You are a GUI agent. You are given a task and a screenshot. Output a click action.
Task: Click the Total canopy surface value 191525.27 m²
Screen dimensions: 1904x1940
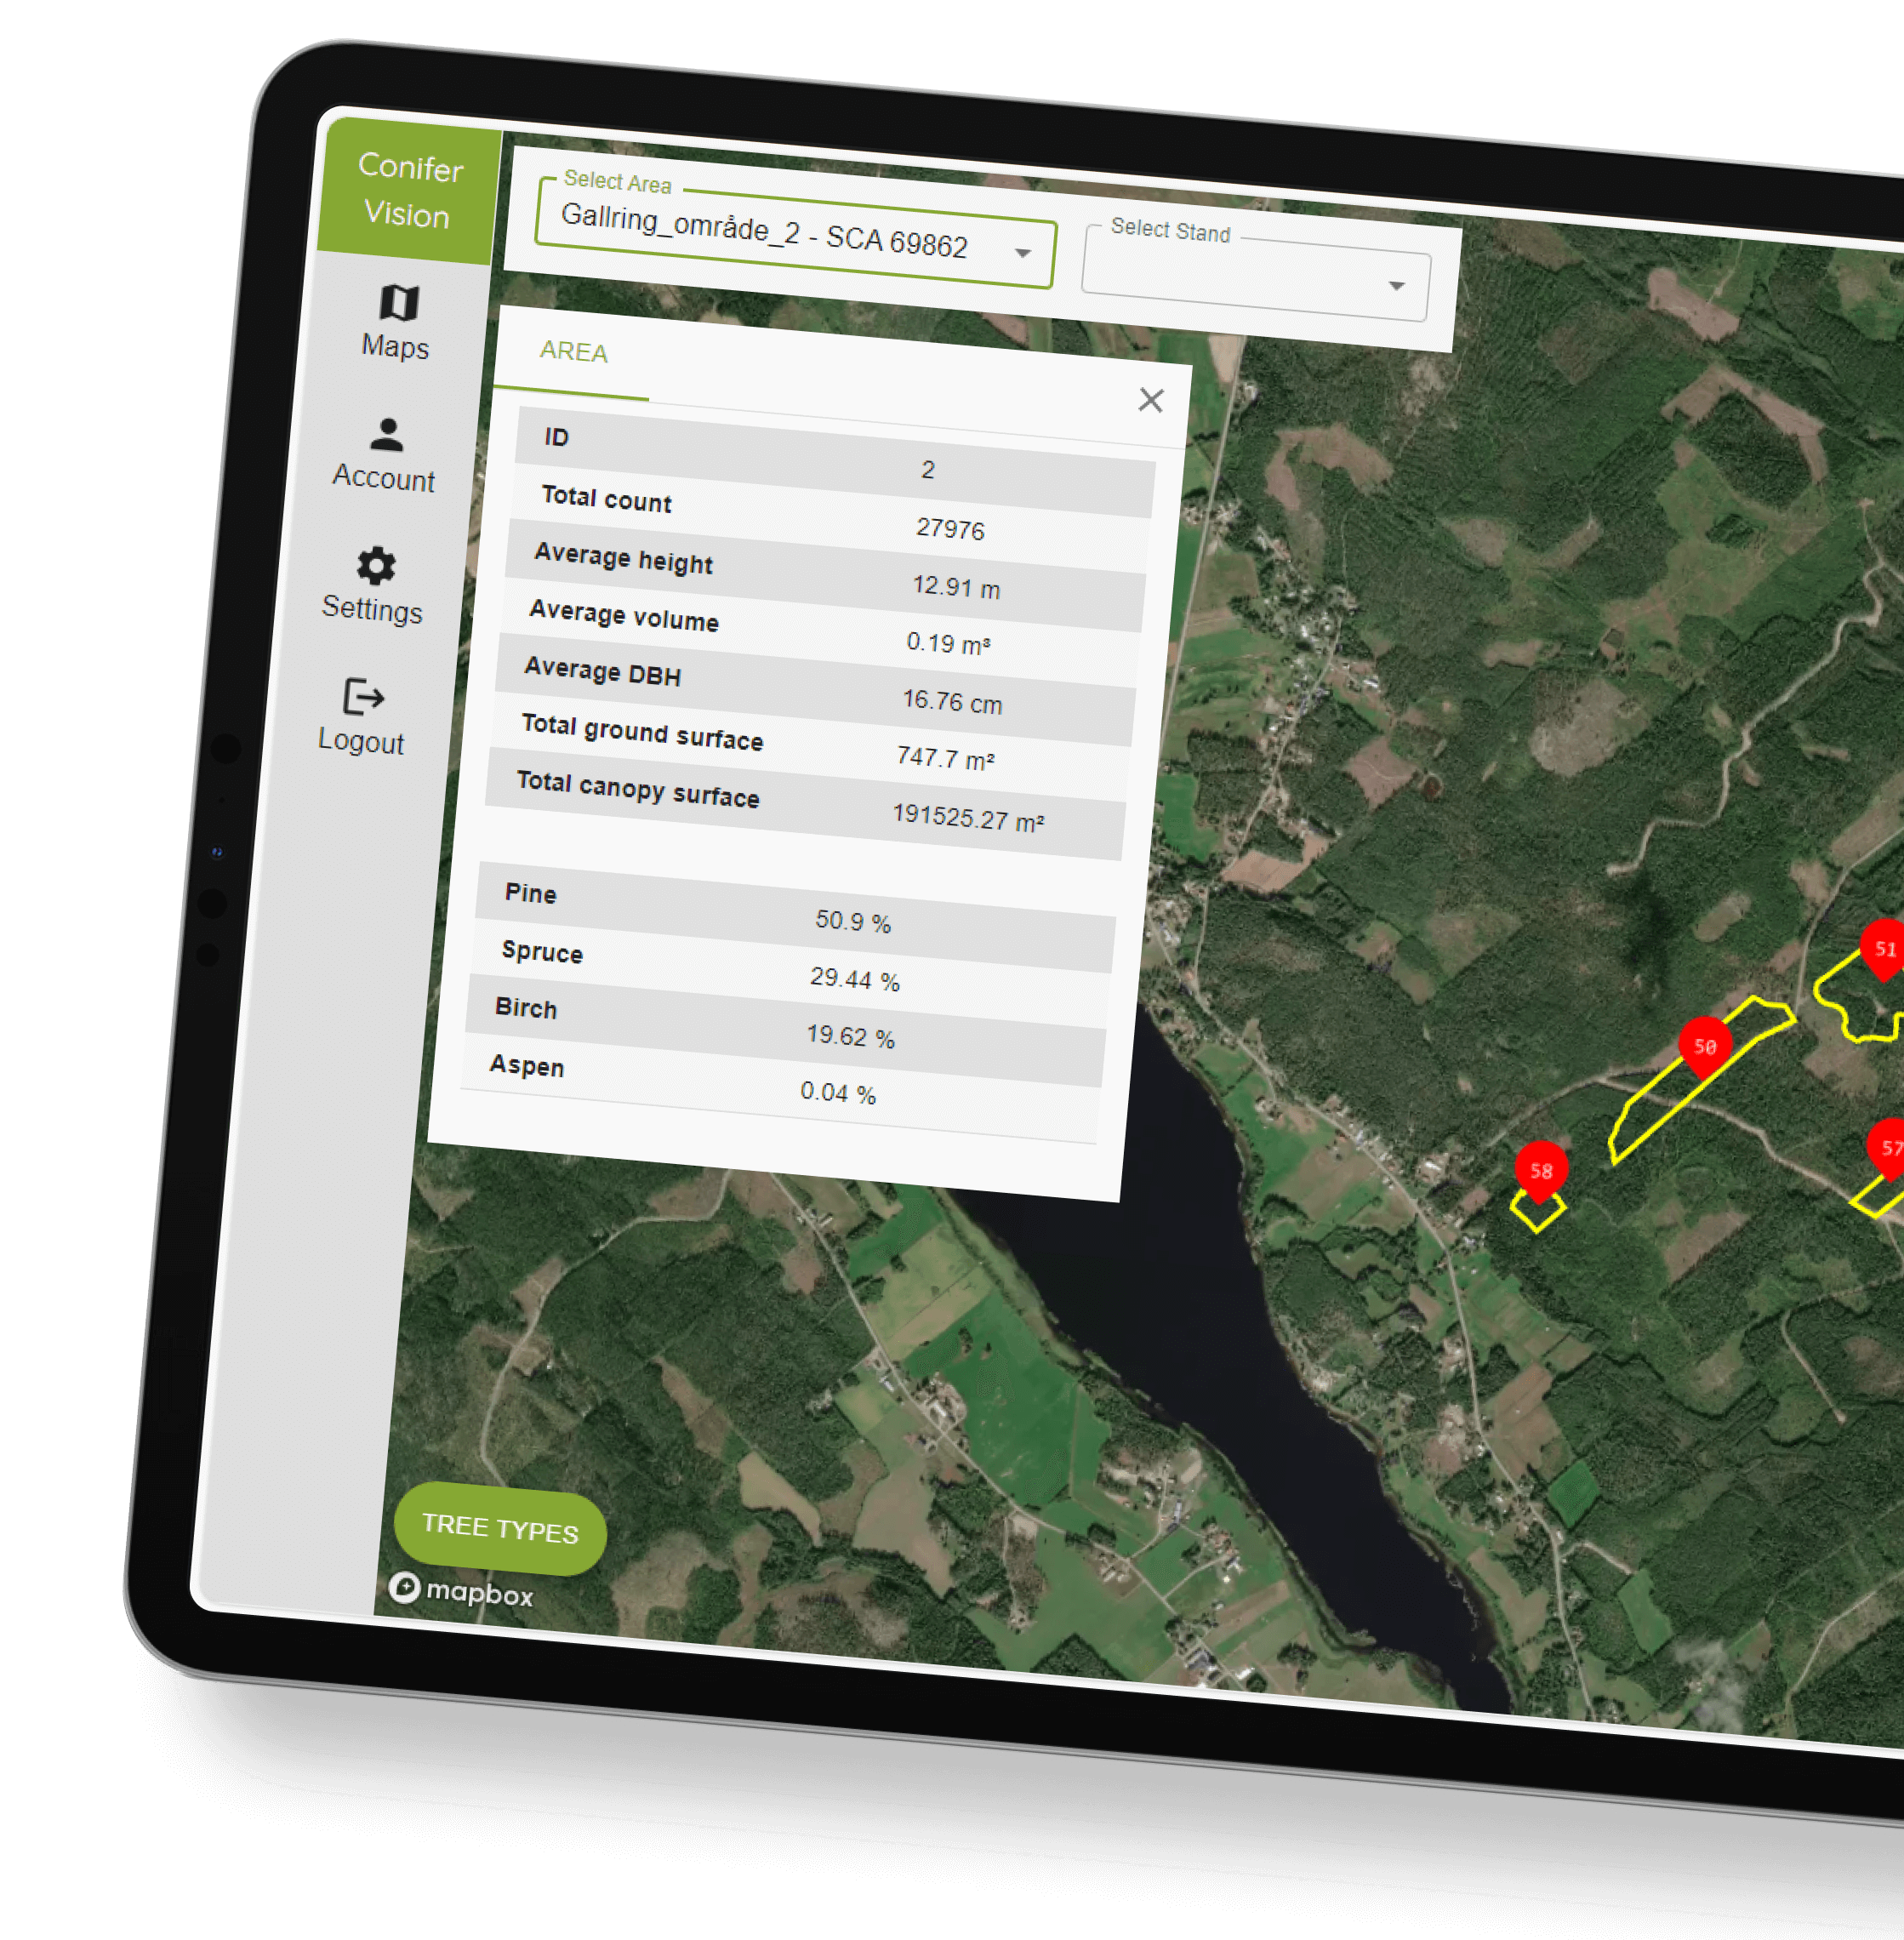pyautogui.click(x=967, y=818)
